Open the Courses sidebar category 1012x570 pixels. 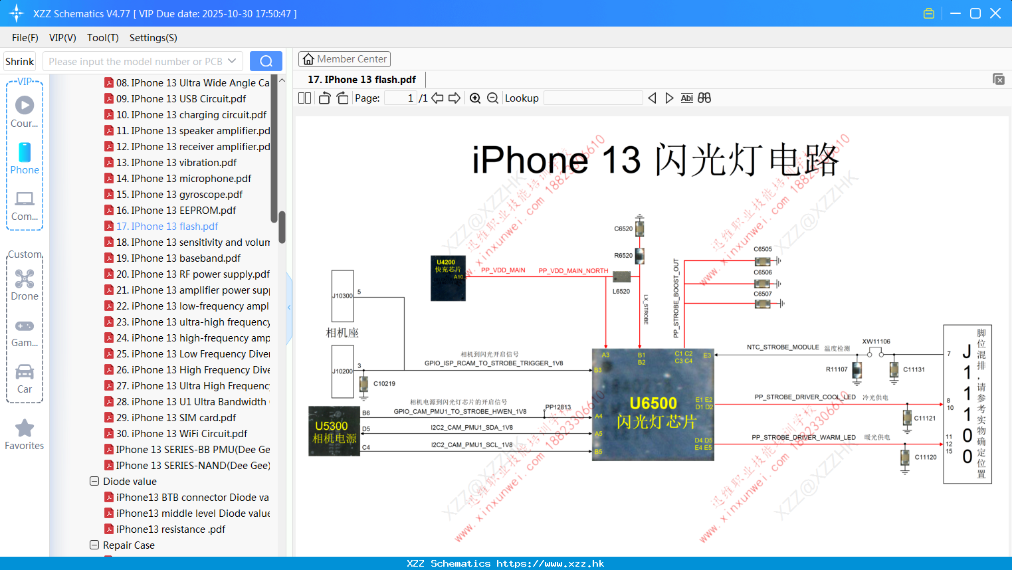(x=25, y=112)
